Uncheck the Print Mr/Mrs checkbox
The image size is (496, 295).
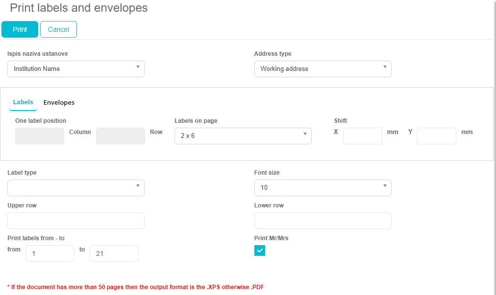[260, 250]
